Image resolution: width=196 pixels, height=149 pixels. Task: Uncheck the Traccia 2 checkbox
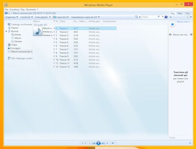54,32
